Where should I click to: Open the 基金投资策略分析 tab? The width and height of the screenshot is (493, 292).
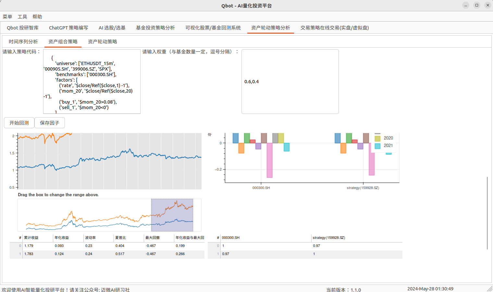tap(155, 28)
